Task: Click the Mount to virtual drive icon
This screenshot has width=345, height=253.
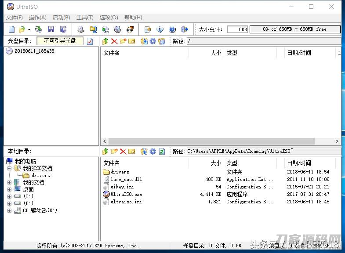Action: coord(118,29)
